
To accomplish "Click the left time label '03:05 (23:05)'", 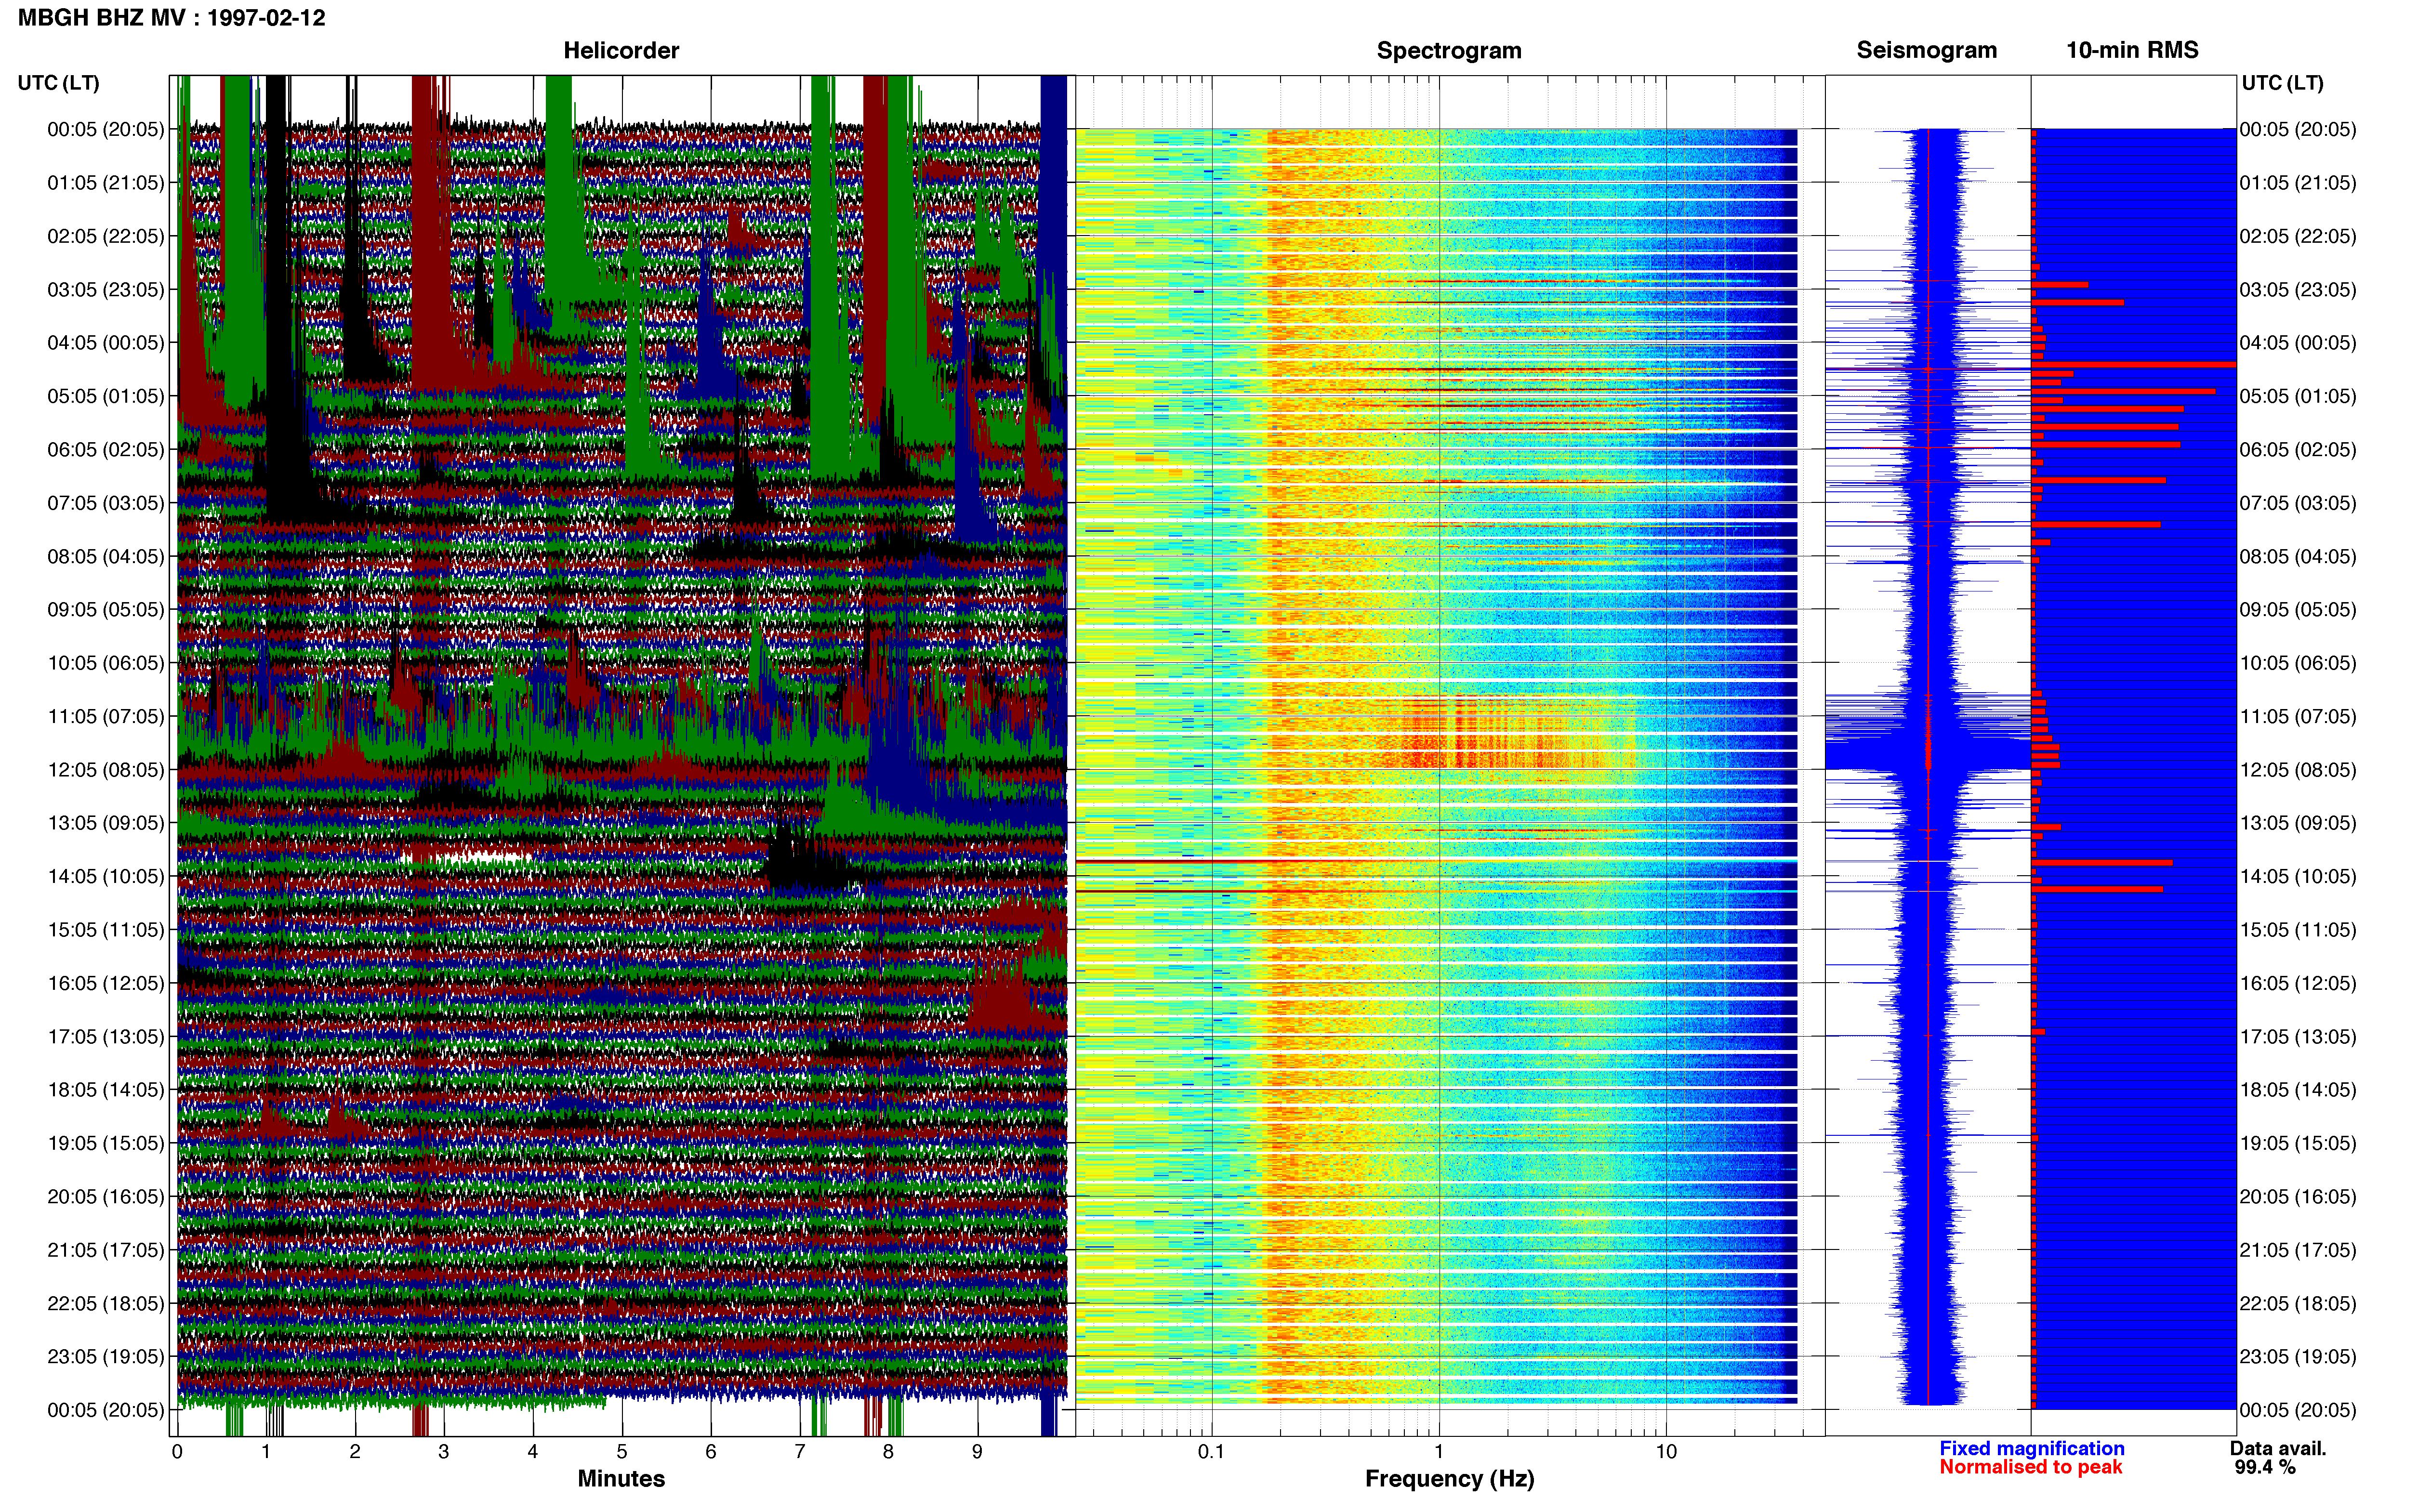I will 105,289.
